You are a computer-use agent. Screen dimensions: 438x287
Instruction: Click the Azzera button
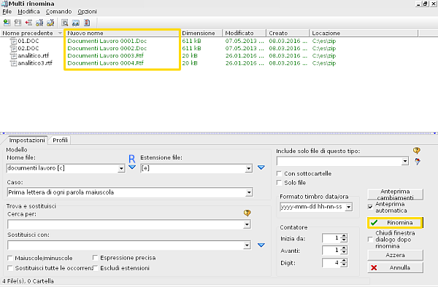pos(395,255)
